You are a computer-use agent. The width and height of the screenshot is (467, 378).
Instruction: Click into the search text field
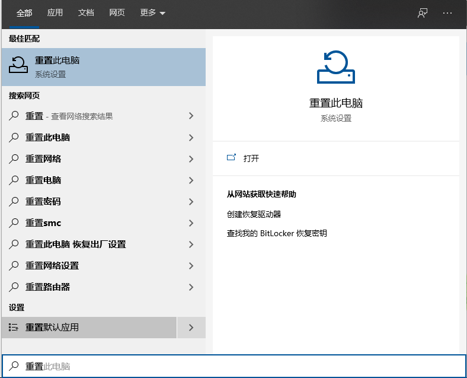(237, 366)
